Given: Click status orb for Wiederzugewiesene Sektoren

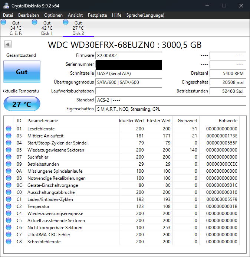Looking at the screenshot, I should click(x=9, y=150).
